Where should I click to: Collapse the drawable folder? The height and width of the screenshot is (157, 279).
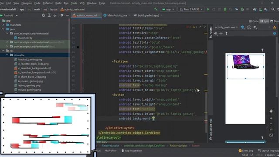point(7,55)
